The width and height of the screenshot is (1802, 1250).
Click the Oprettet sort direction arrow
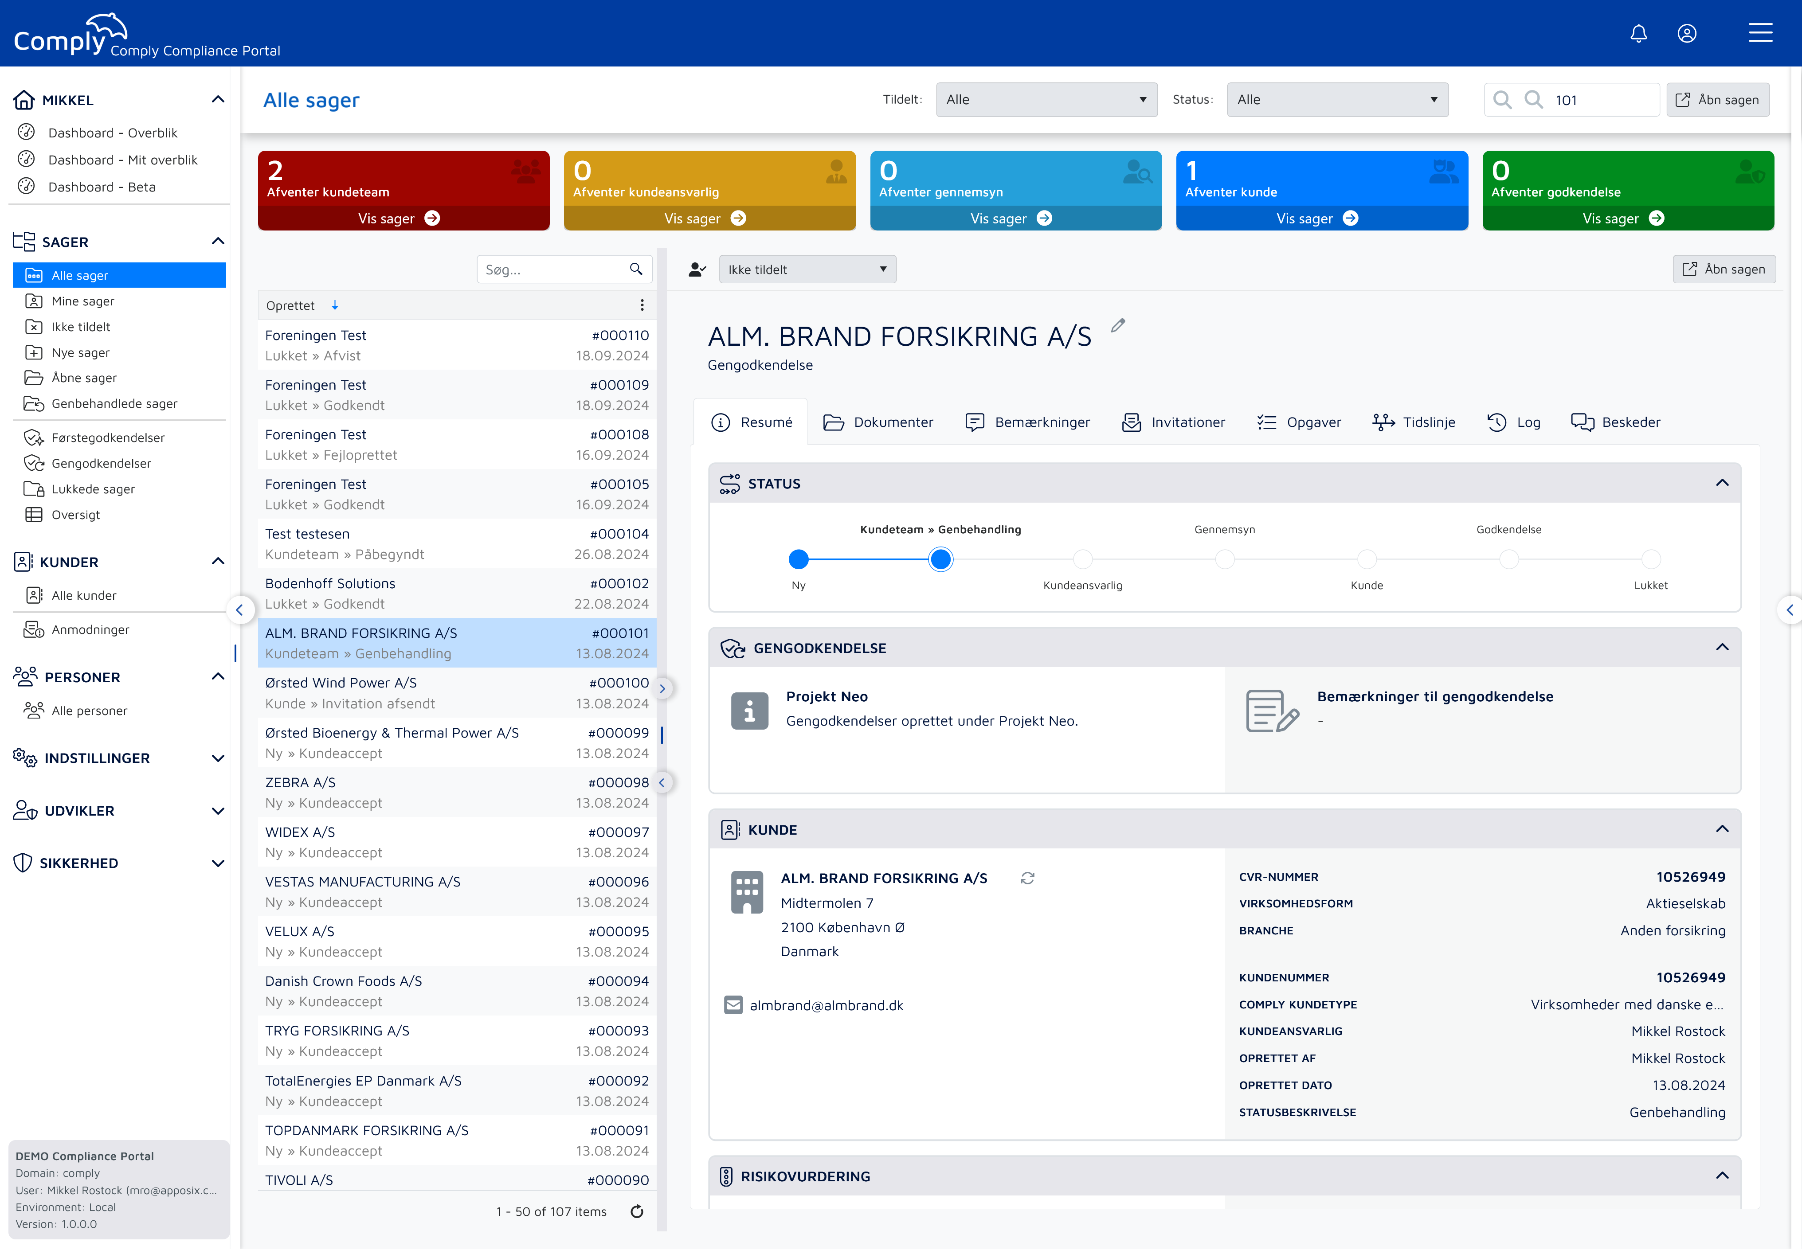click(334, 305)
